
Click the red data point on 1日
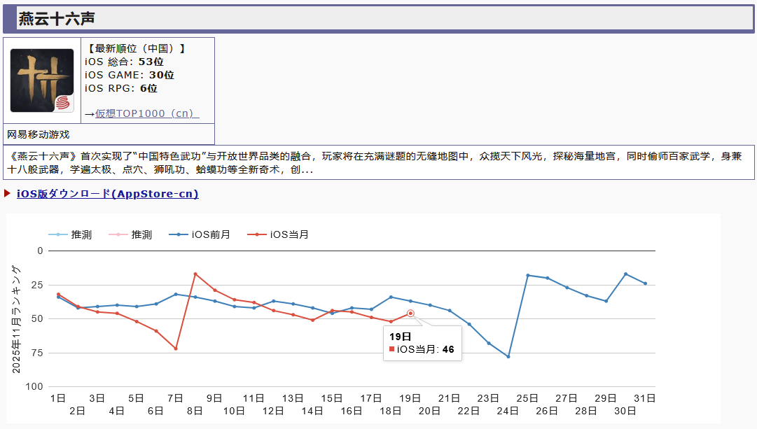point(58,295)
